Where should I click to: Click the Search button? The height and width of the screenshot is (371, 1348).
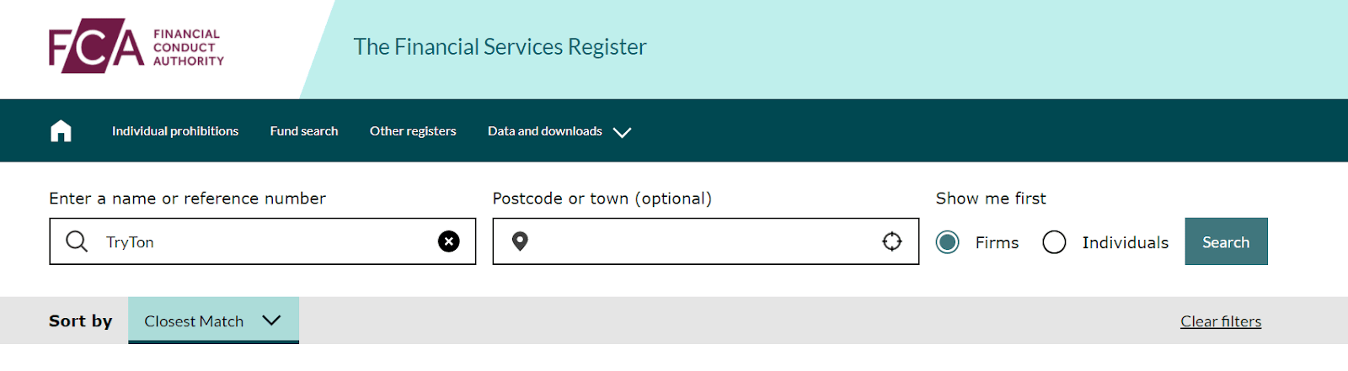click(1226, 241)
